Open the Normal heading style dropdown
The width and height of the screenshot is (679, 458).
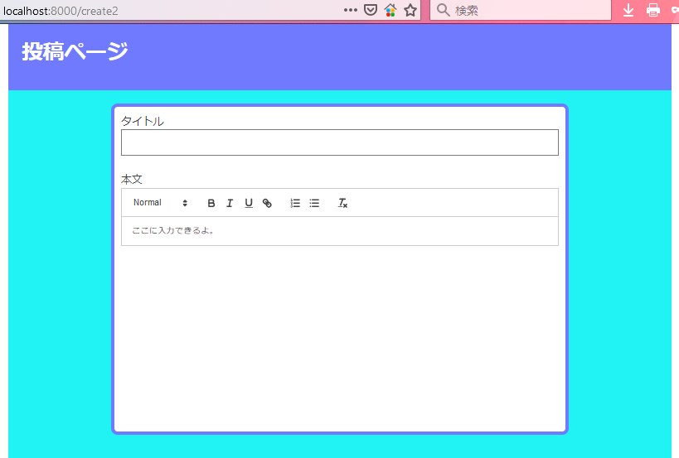point(160,203)
